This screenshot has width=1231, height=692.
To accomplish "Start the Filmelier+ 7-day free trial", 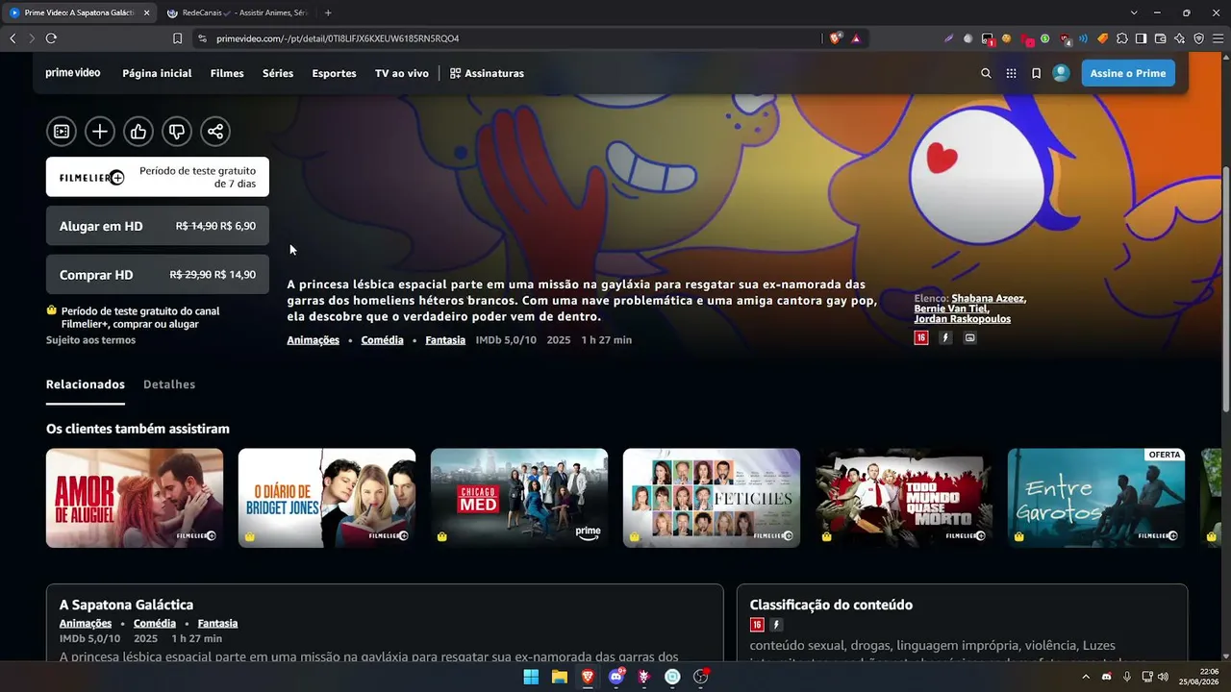I will click(158, 177).
